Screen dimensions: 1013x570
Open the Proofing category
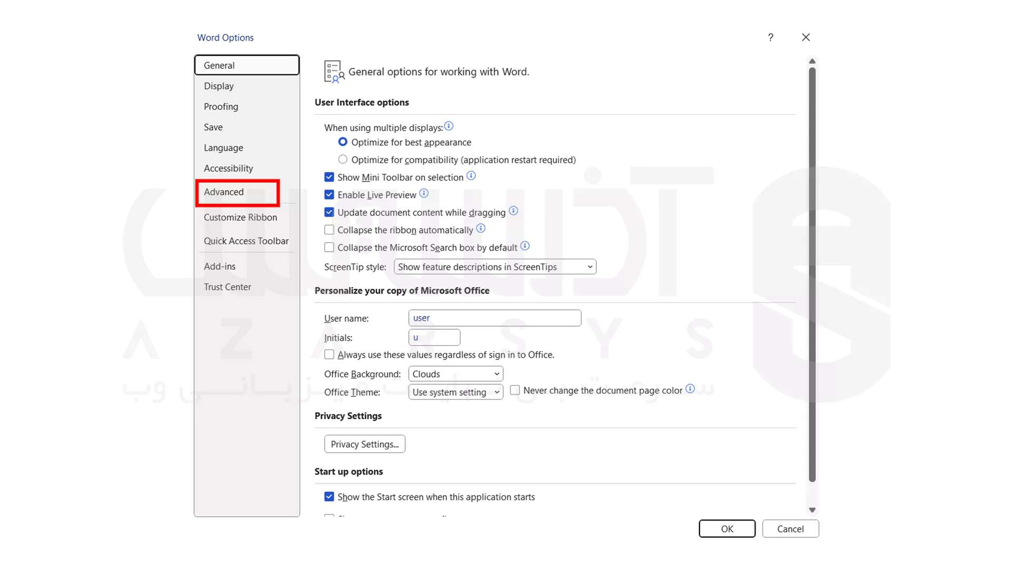tap(247, 107)
